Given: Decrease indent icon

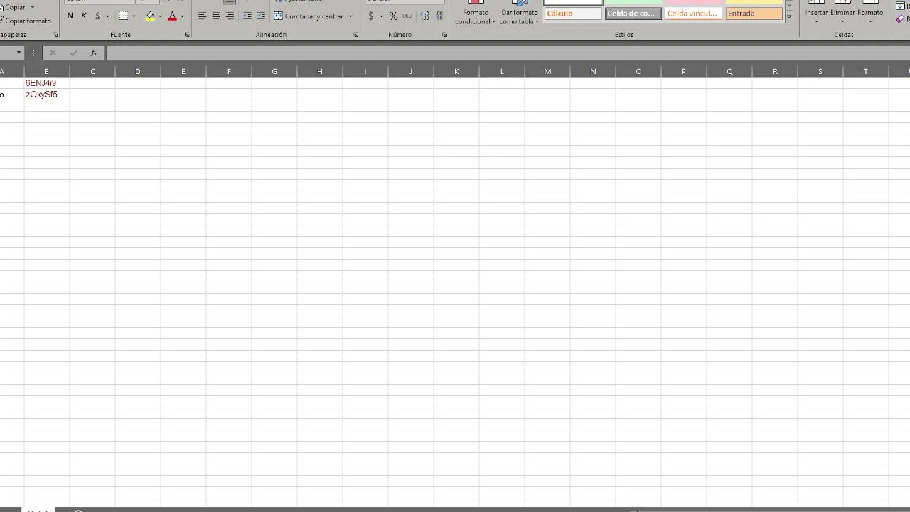Looking at the screenshot, I should 247,16.
